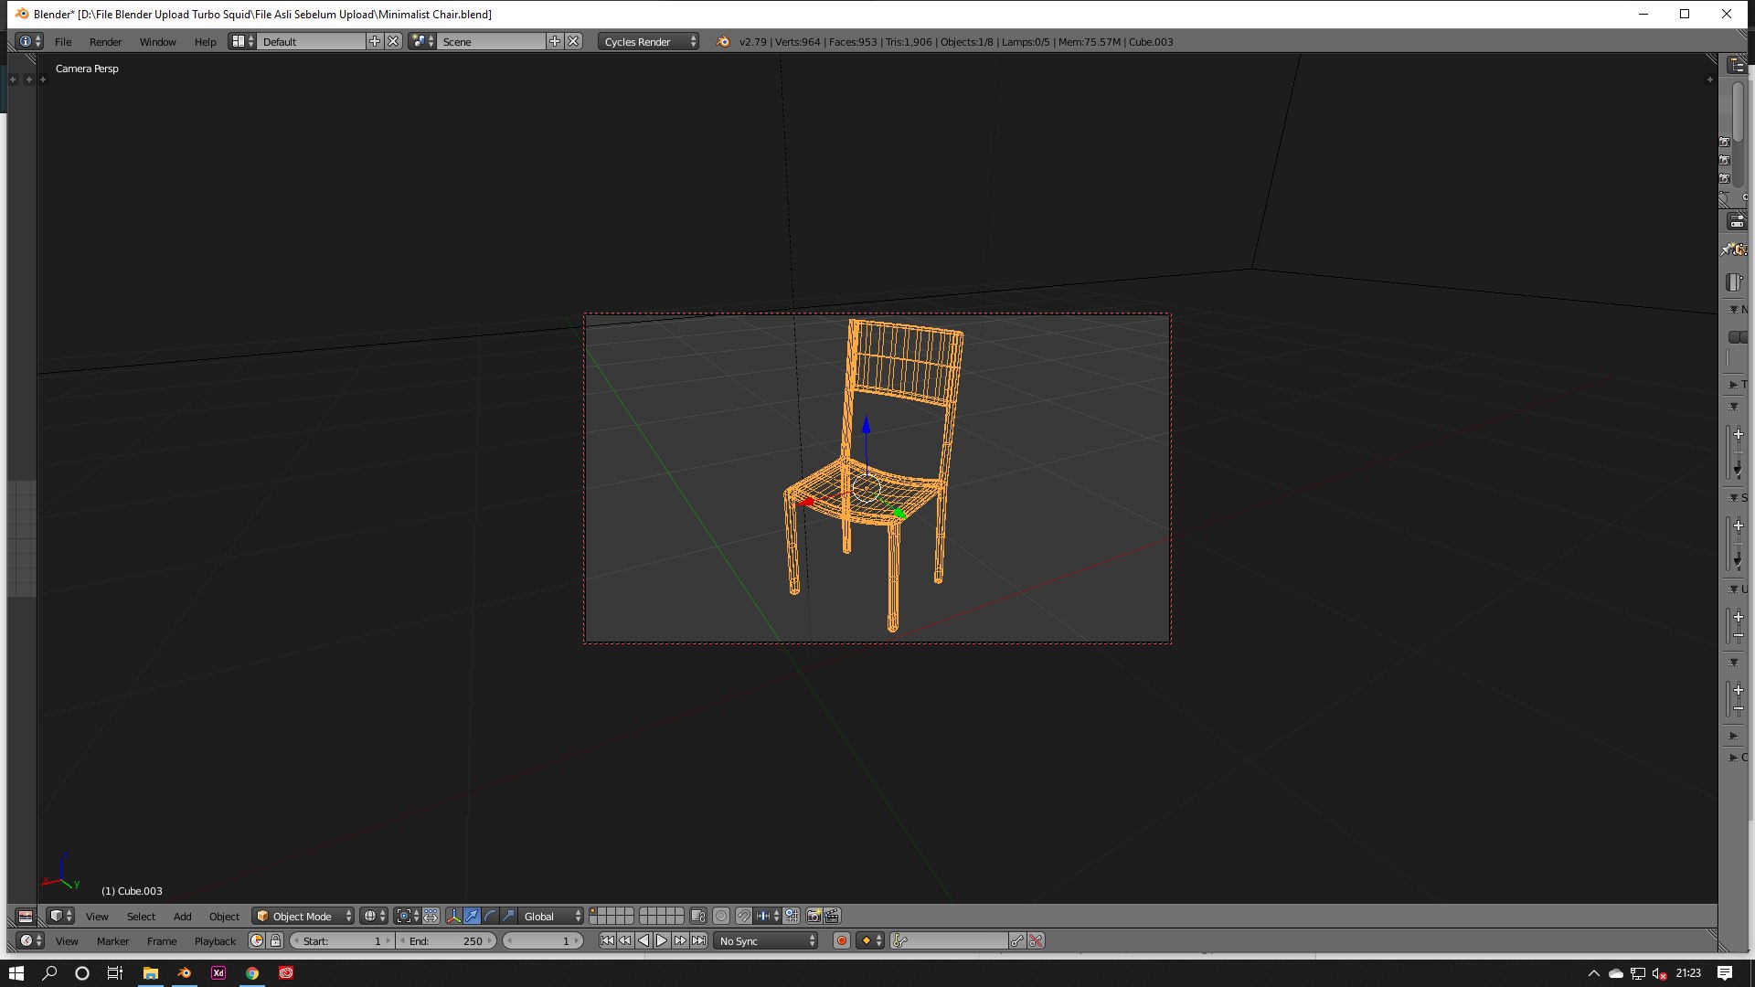Open the scene browser icon
This screenshot has height=987, width=1755.
point(422,41)
